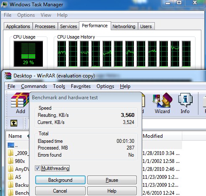Select the _2009_ folder icon

(10, 153)
